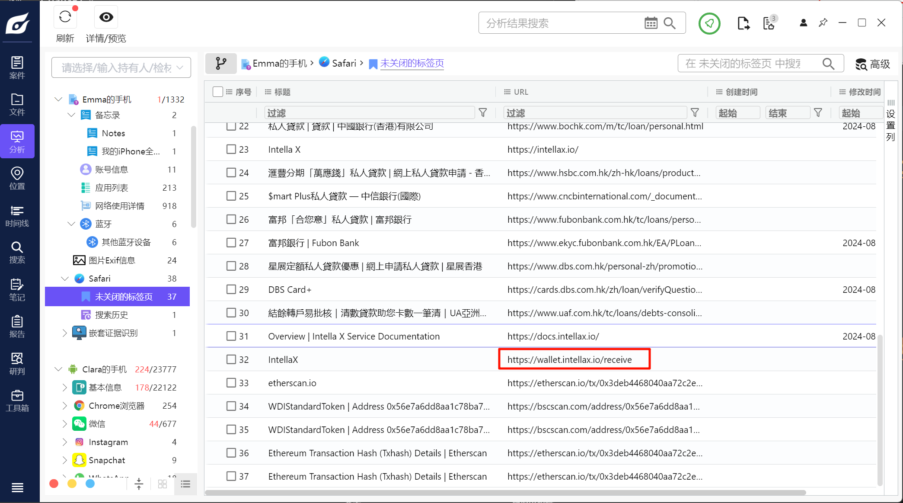Click the refresh icon in toolbar
The width and height of the screenshot is (903, 503).
(x=65, y=17)
